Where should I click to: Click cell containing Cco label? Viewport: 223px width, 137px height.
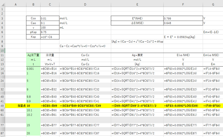33,18
